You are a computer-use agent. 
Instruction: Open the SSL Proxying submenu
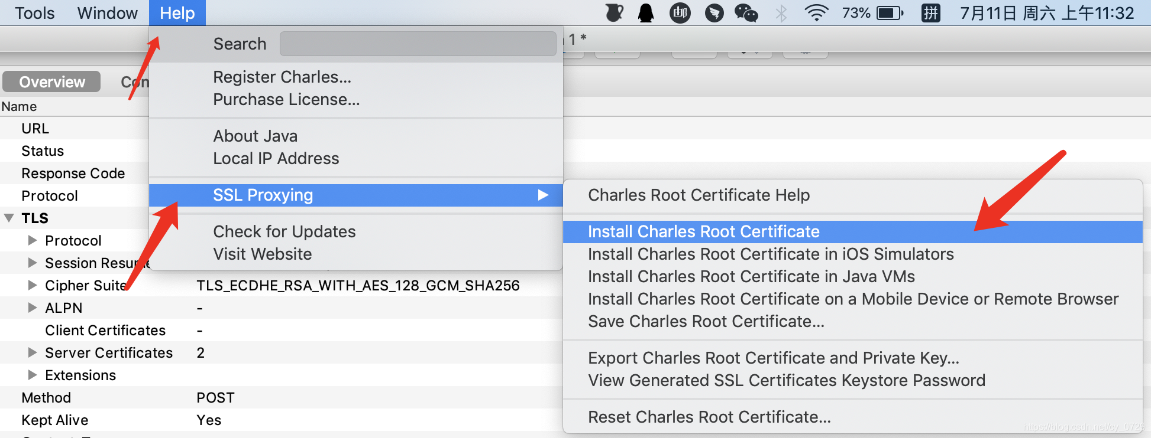pyautogui.click(x=356, y=195)
